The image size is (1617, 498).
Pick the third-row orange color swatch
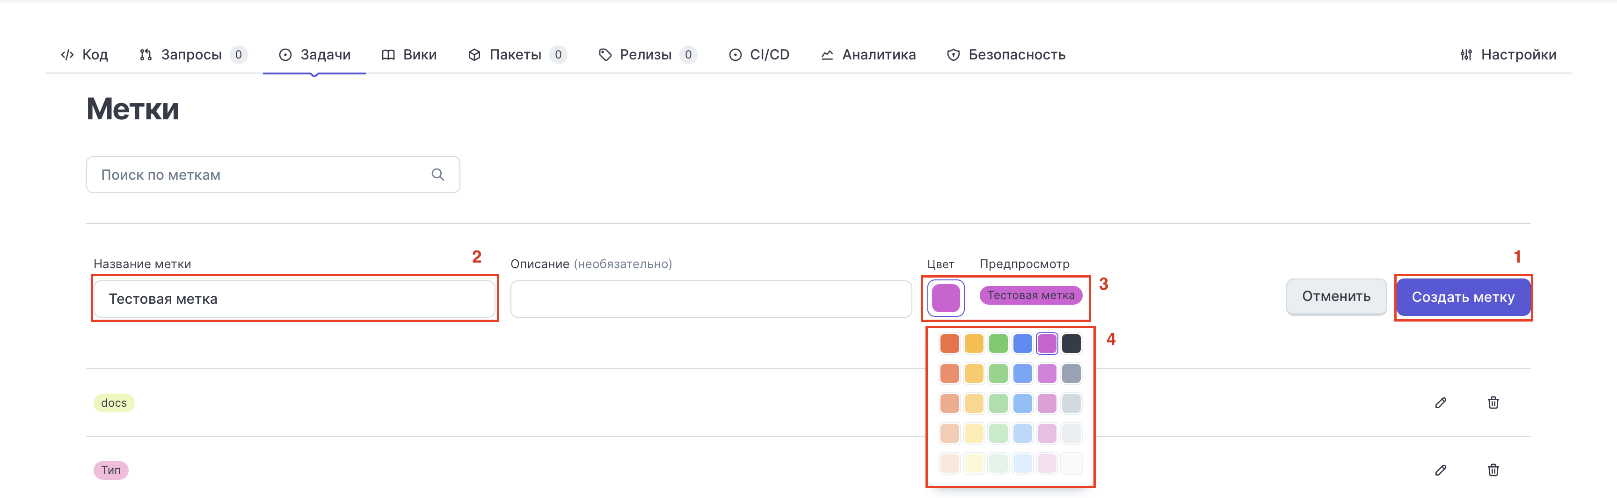[949, 403]
